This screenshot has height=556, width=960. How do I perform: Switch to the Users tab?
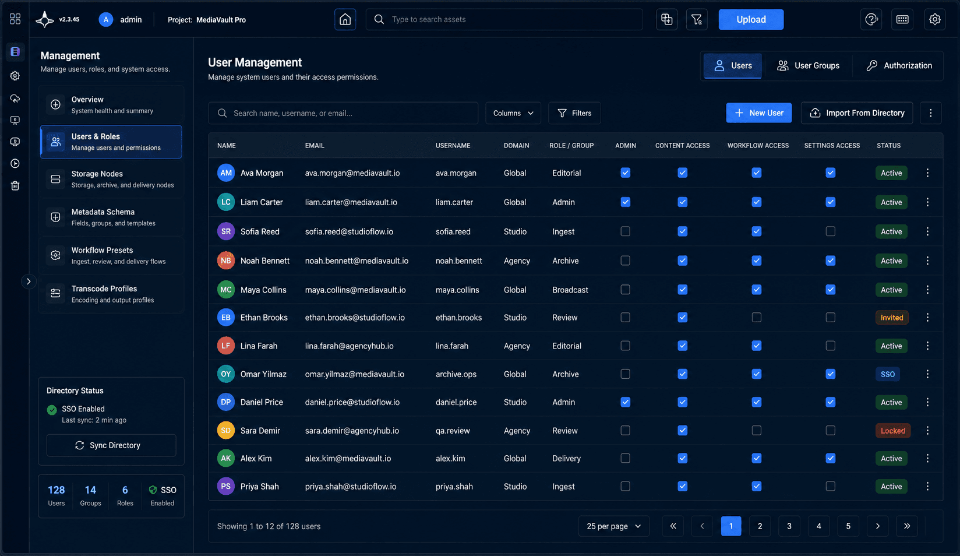point(733,66)
